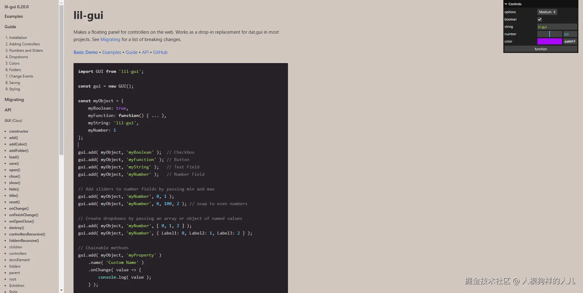Click the string text field containing lil-gui
583x293 pixels.
click(x=557, y=27)
